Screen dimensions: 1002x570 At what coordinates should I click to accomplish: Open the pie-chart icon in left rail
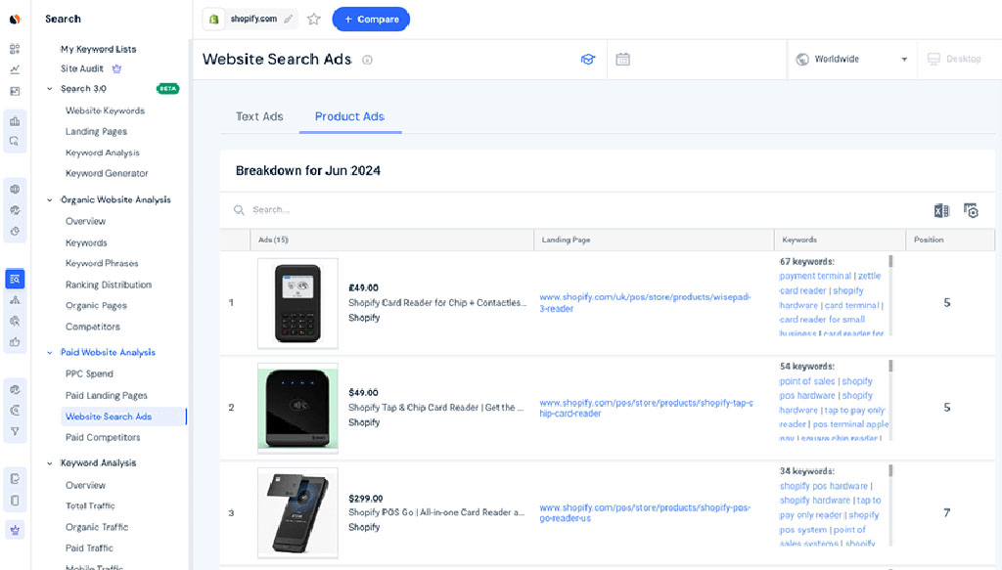(15, 231)
